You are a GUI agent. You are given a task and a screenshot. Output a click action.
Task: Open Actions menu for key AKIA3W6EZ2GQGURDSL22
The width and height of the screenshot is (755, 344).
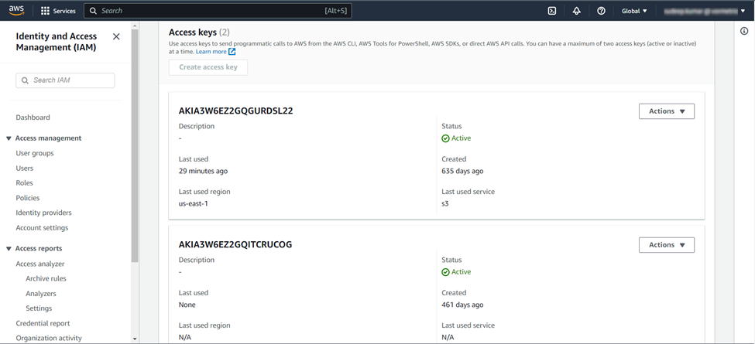coord(667,111)
